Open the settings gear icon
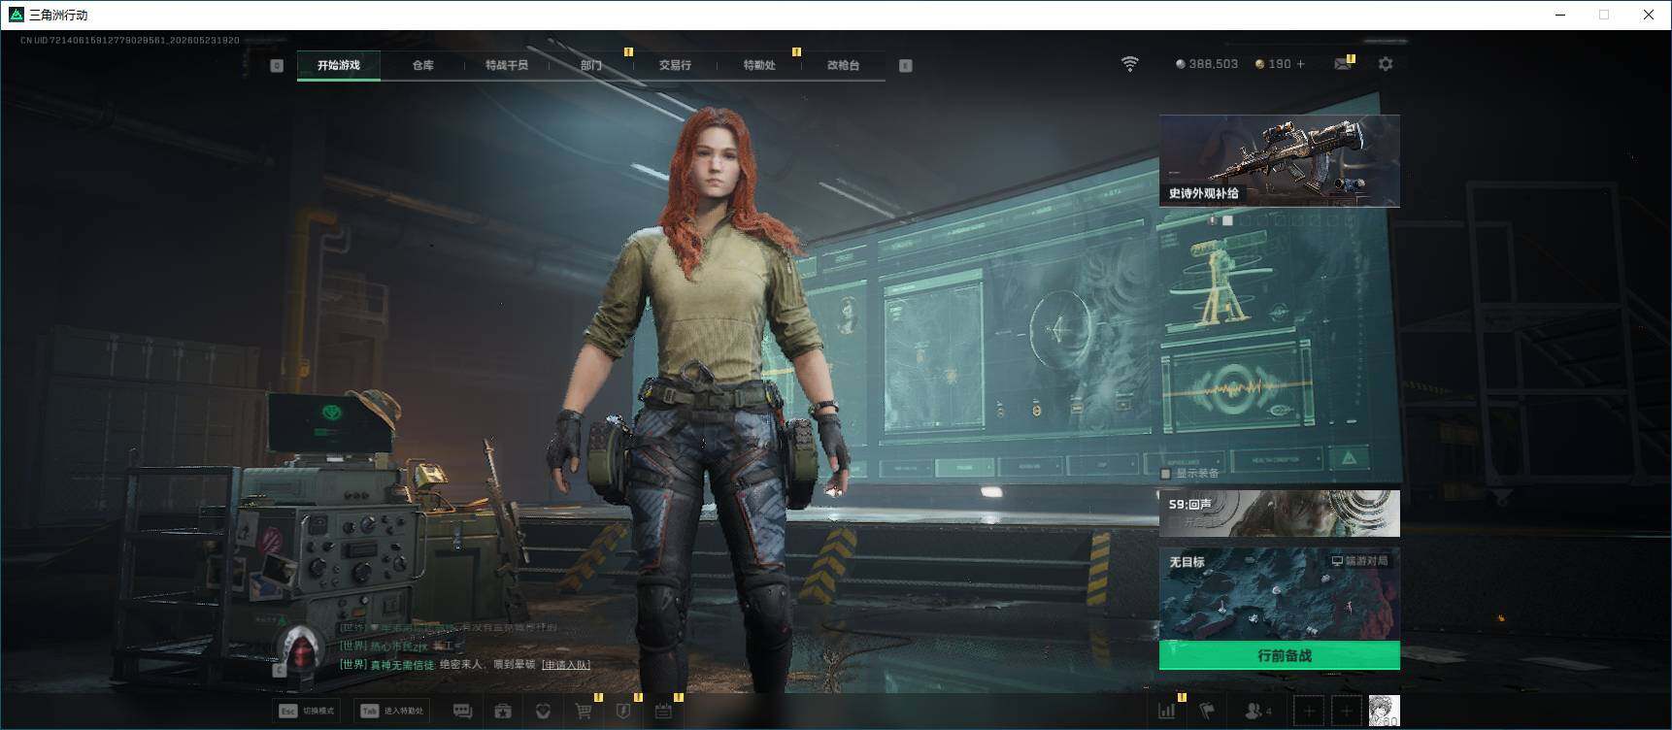This screenshot has height=730, width=1672. click(x=1386, y=64)
